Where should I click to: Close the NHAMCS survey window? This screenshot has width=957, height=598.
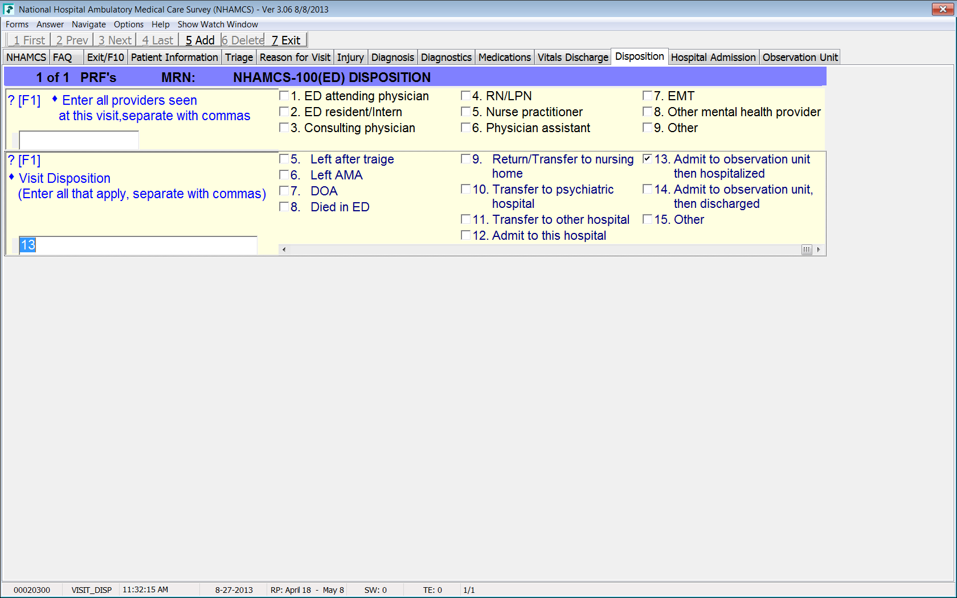(943, 9)
